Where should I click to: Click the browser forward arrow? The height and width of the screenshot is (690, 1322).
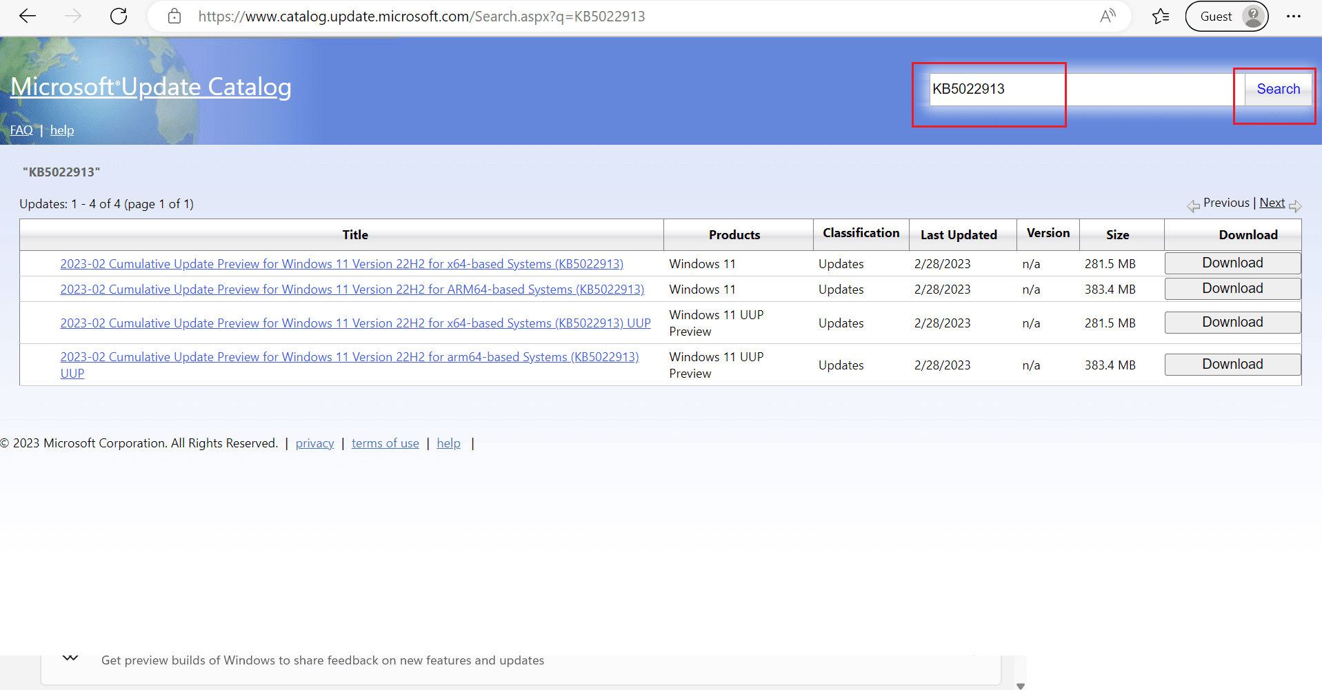[73, 16]
